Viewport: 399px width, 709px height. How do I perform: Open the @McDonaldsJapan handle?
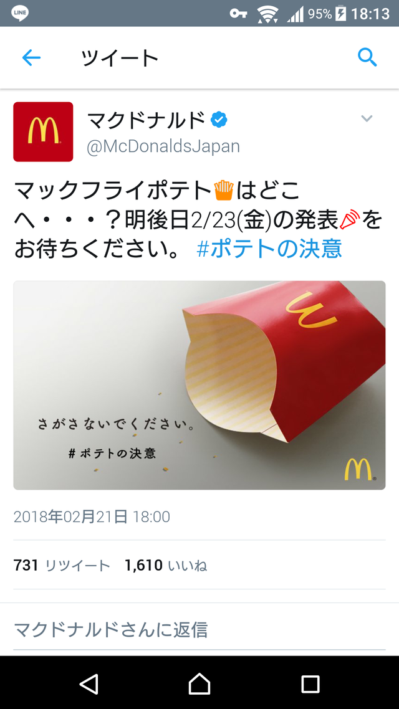[x=163, y=146]
